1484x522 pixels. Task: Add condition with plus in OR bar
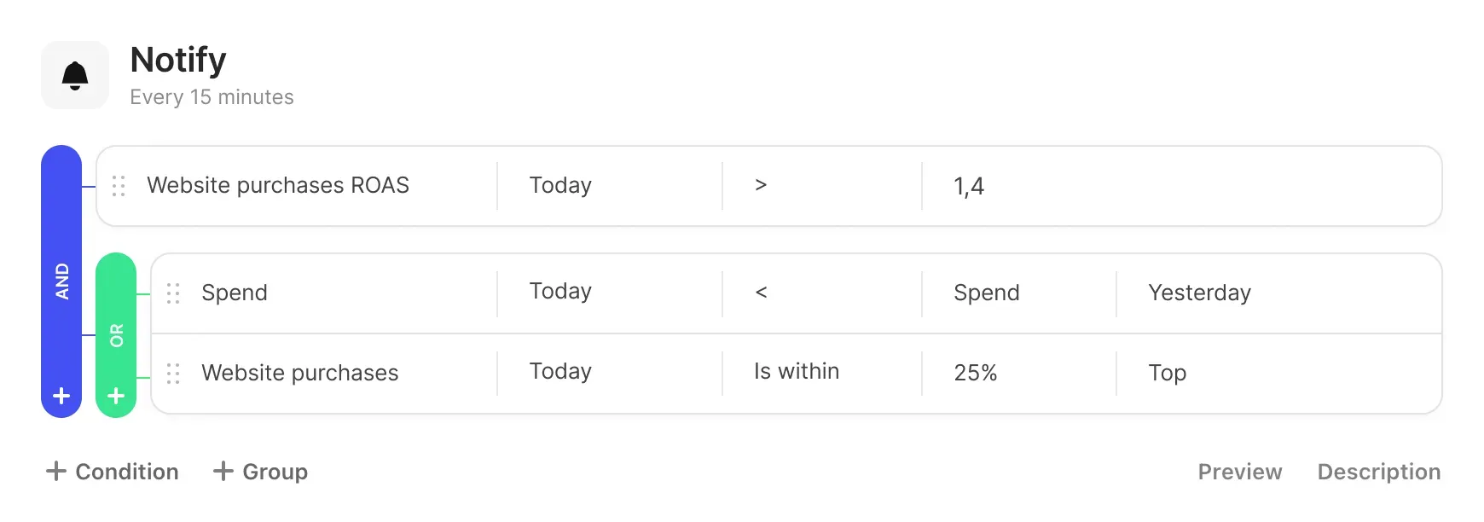pos(116,396)
